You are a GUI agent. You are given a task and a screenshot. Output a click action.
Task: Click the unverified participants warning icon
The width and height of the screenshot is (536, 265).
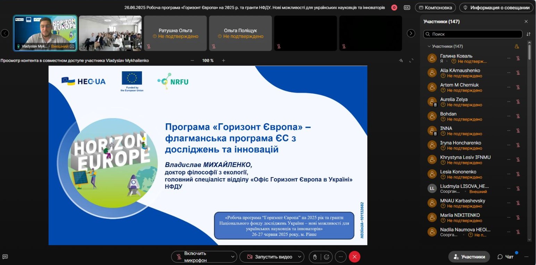click(517, 46)
